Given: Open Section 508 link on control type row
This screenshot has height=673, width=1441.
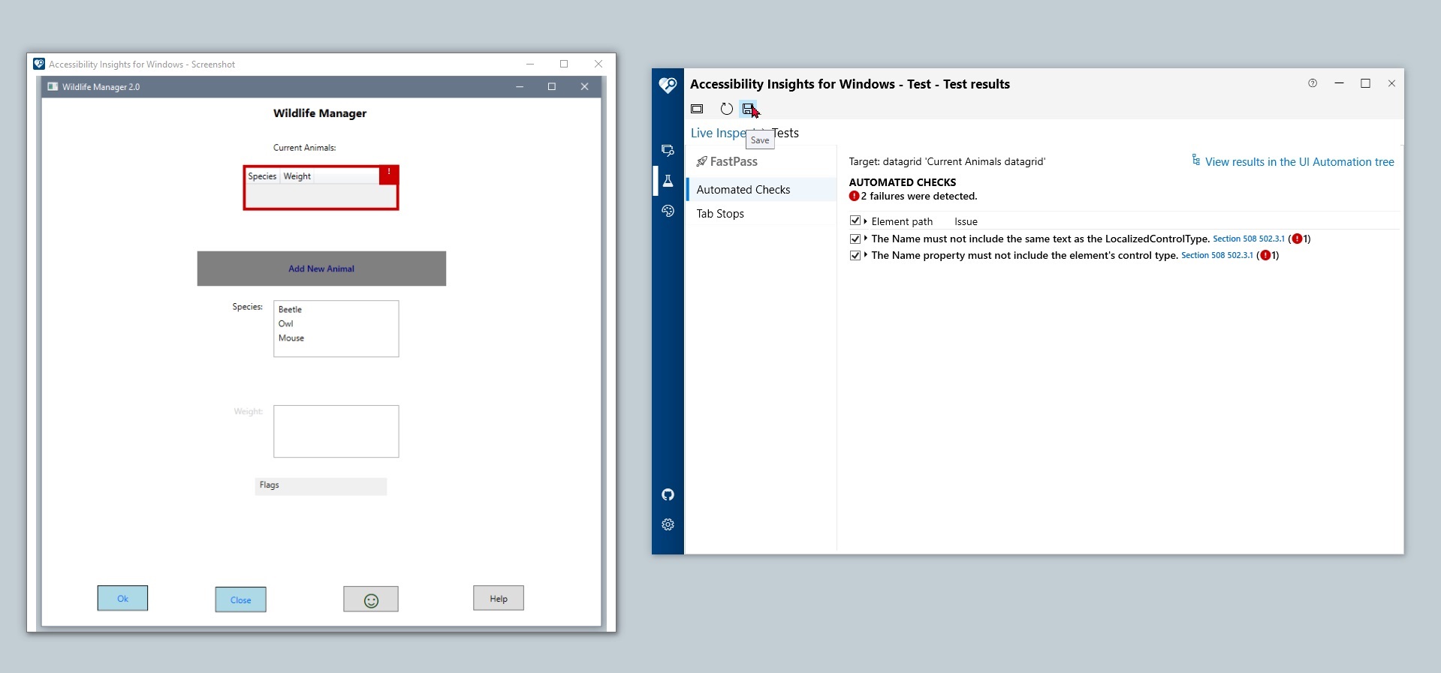Looking at the screenshot, I should coord(1216,255).
